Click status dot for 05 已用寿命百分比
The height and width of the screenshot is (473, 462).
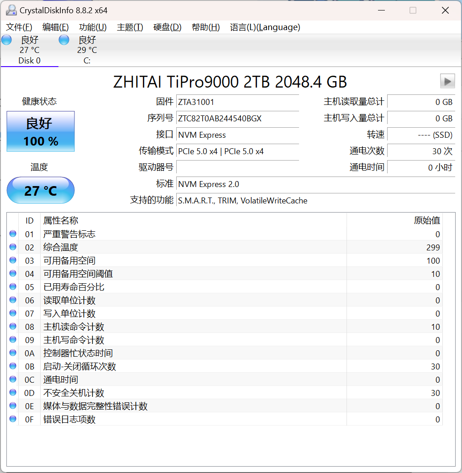point(13,286)
